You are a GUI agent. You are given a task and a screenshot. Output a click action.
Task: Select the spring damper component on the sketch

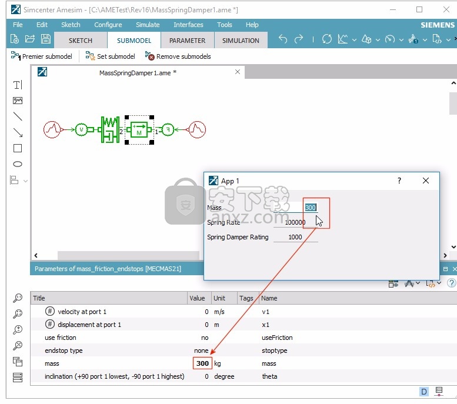[x=110, y=130]
